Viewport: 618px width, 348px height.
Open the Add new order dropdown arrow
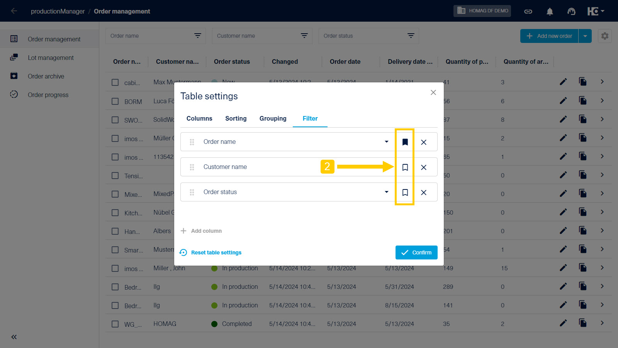(x=585, y=36)
